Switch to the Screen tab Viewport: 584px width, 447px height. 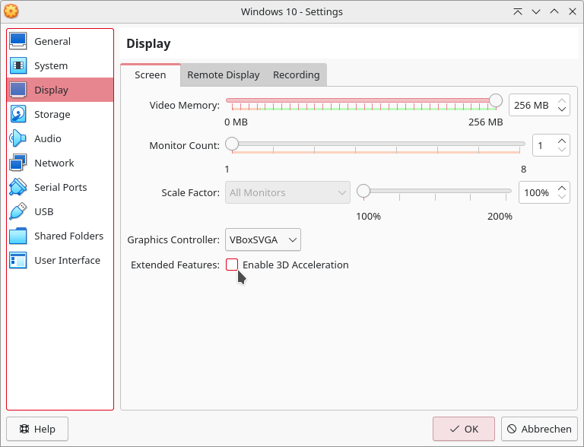coord(151,74)
